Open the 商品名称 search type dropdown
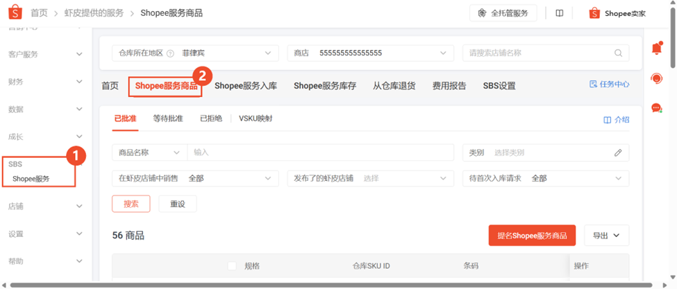677x289 pixels. click(149, 152)
